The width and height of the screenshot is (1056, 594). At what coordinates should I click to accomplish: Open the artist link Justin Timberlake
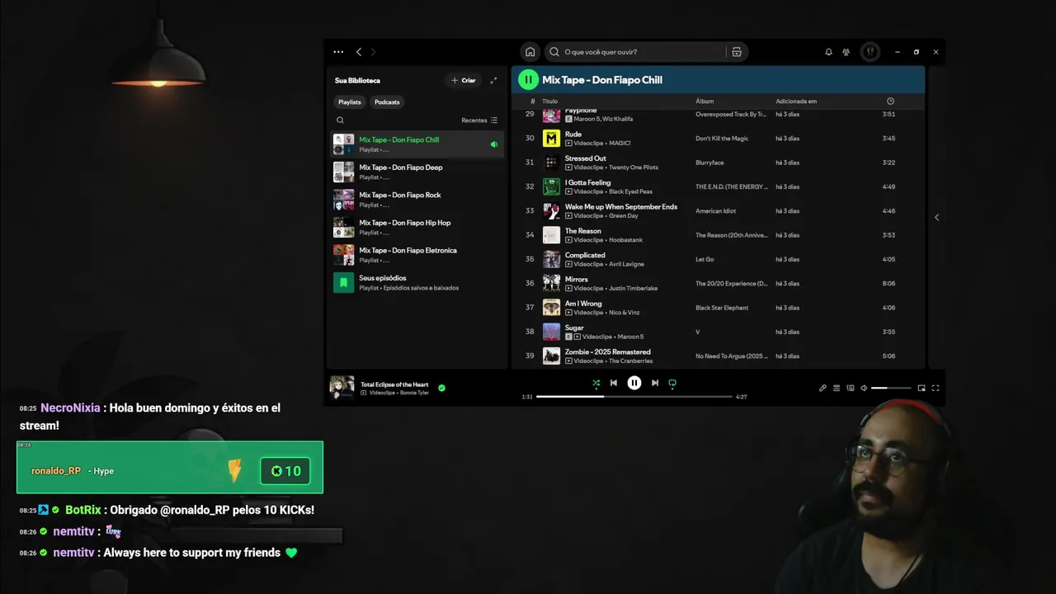[x=634, y=289]
